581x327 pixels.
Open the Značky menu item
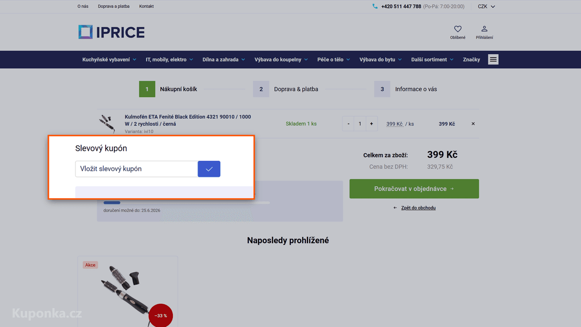point(472,60)
